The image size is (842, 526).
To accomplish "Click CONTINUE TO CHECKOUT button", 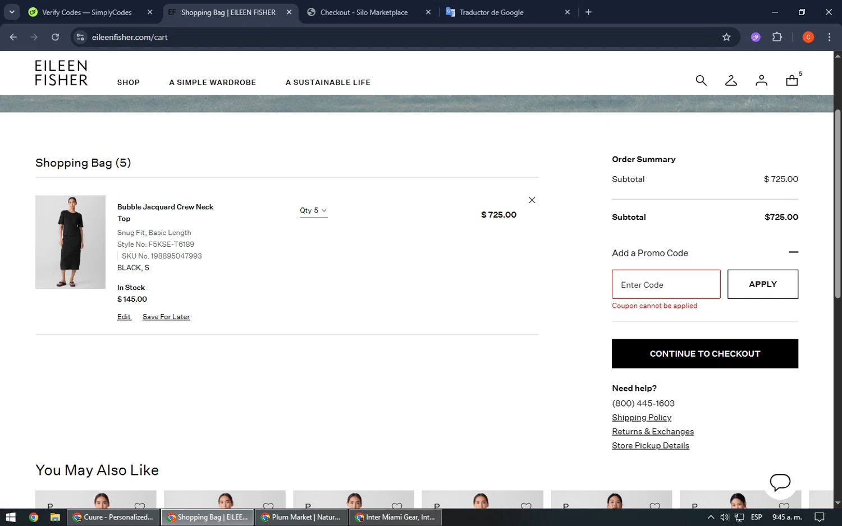I will click(x=704, y=354).
